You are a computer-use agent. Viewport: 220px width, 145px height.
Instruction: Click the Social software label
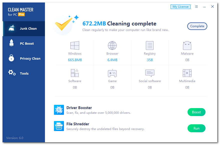click(x=150, y=81)
